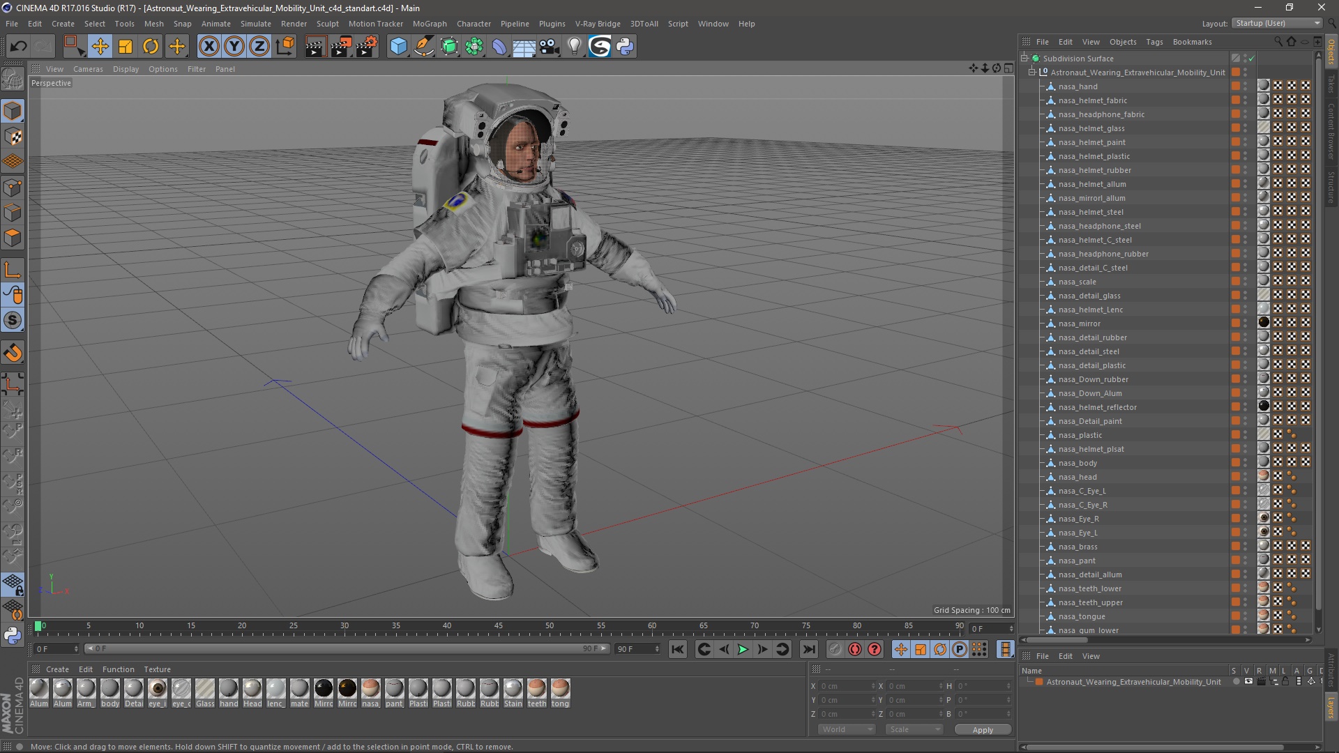Select the Move tool in top toolbar
Screen dimensions: 1339x753
coord(100,47)
